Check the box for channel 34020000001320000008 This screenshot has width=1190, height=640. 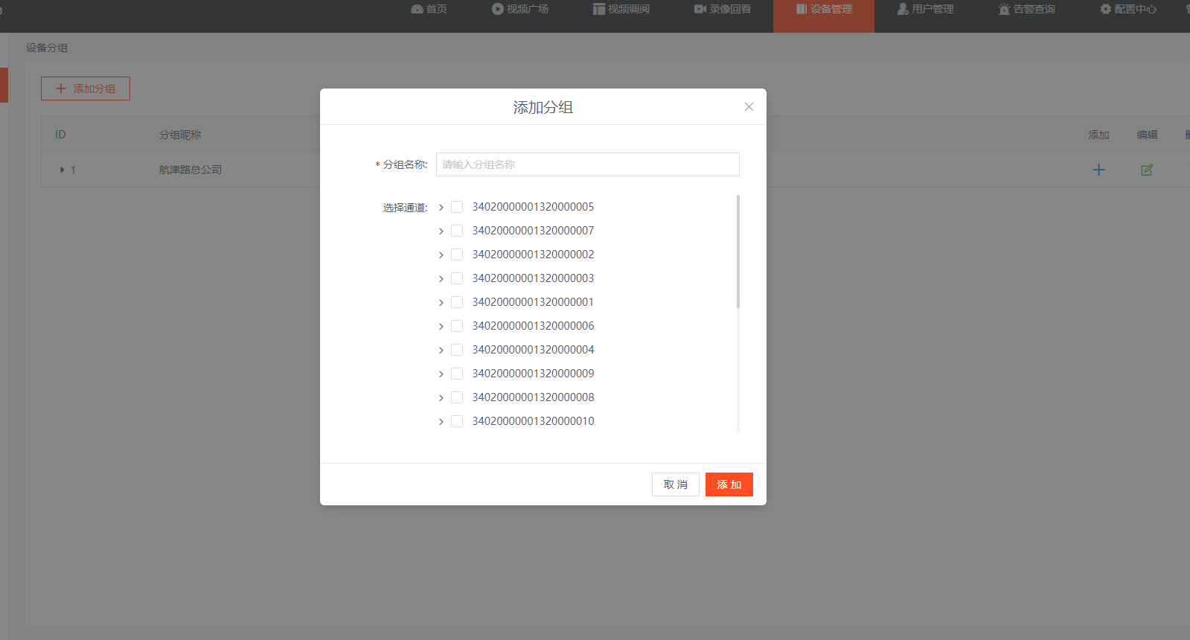click(x=457, y=397)
